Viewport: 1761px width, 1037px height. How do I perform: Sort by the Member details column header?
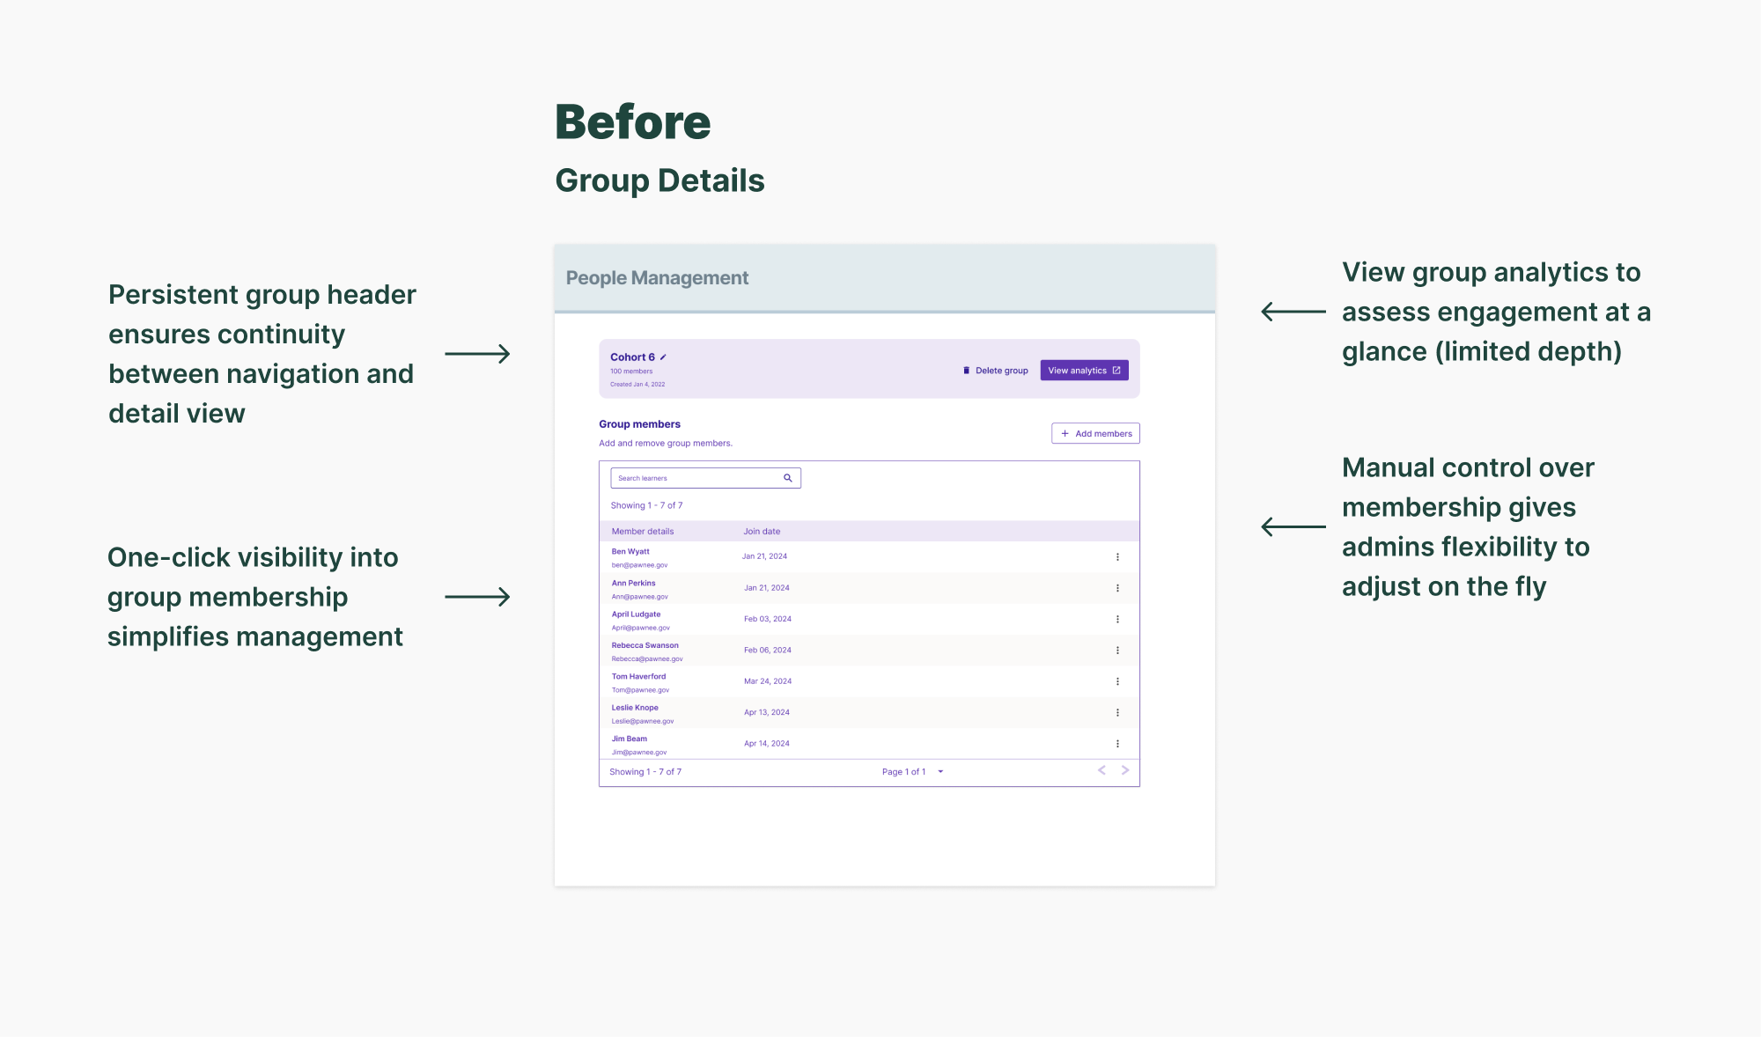(643, 532)
